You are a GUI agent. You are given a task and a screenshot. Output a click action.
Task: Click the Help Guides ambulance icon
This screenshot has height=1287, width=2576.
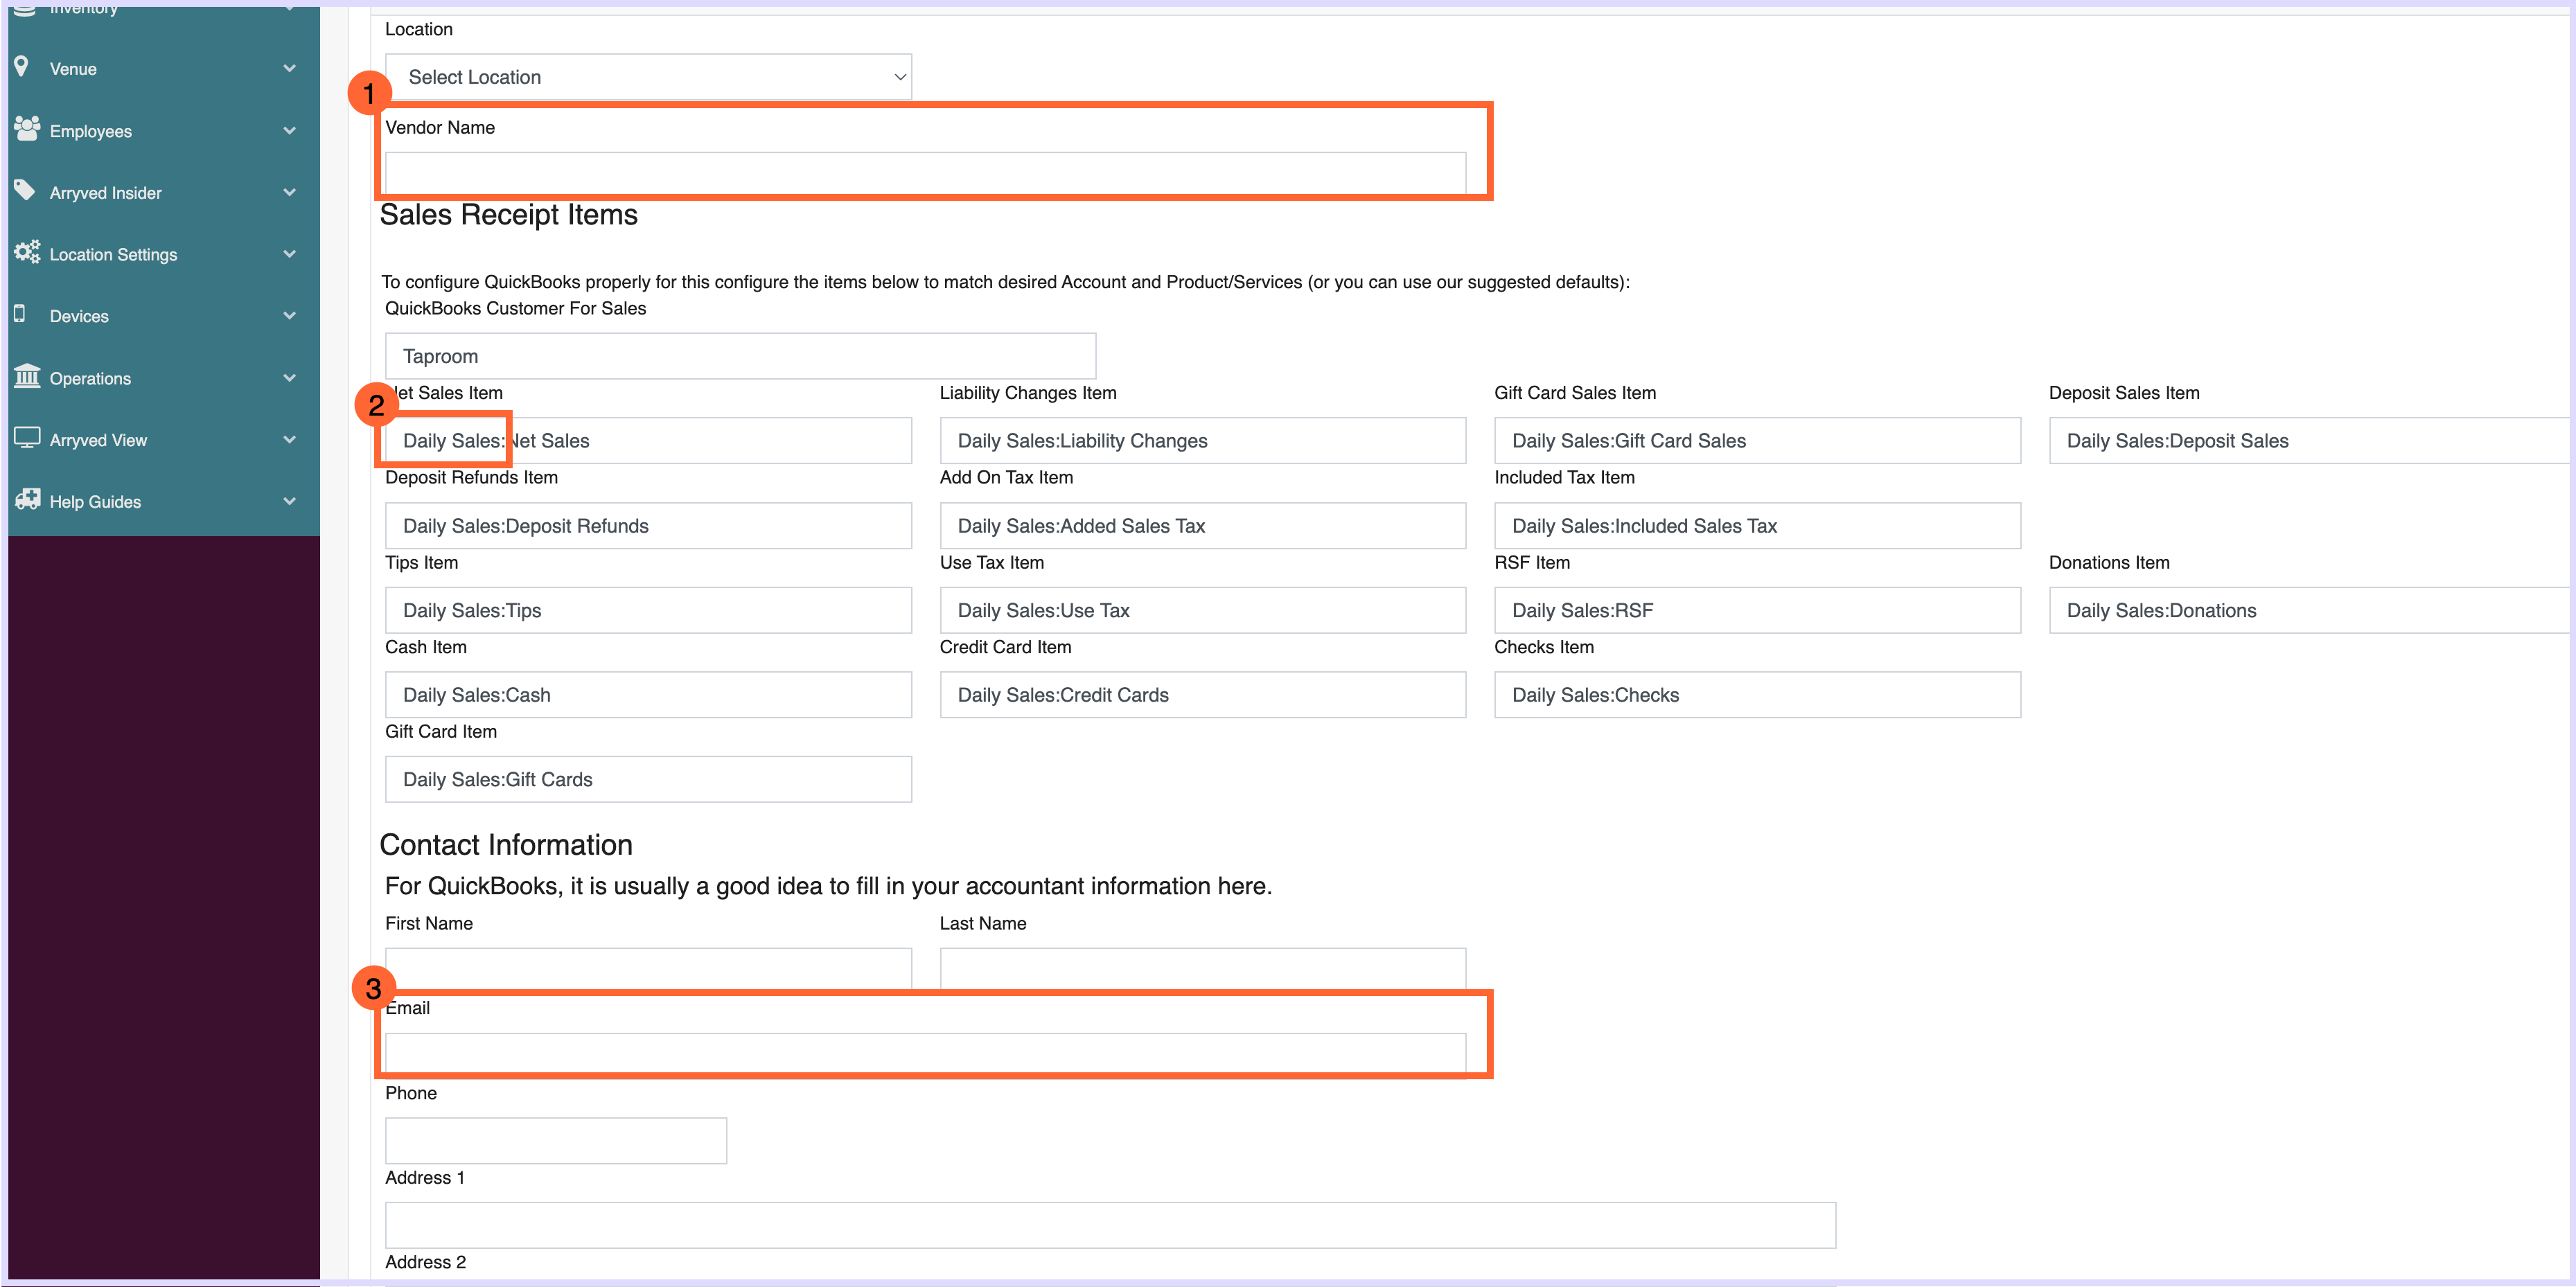point(27,499)
